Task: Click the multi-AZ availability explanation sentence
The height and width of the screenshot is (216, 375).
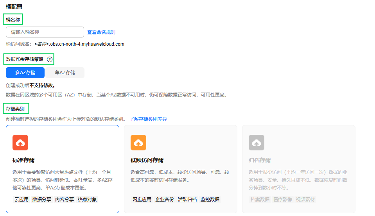Action: [x=117, y=95]
